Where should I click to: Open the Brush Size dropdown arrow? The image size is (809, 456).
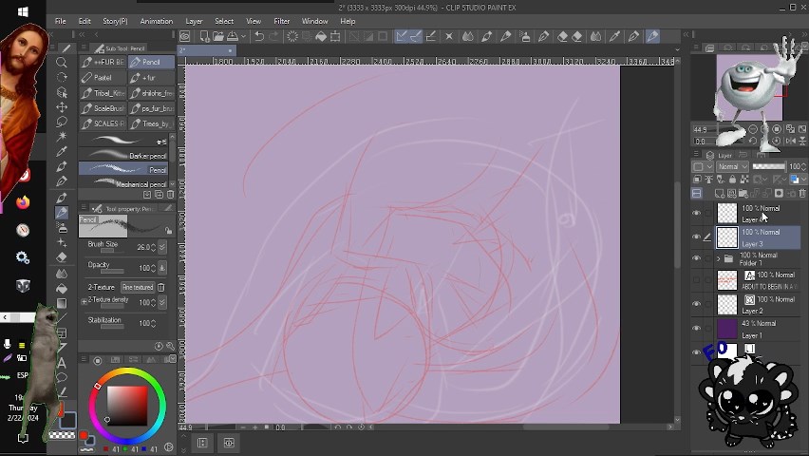point(162,247)
